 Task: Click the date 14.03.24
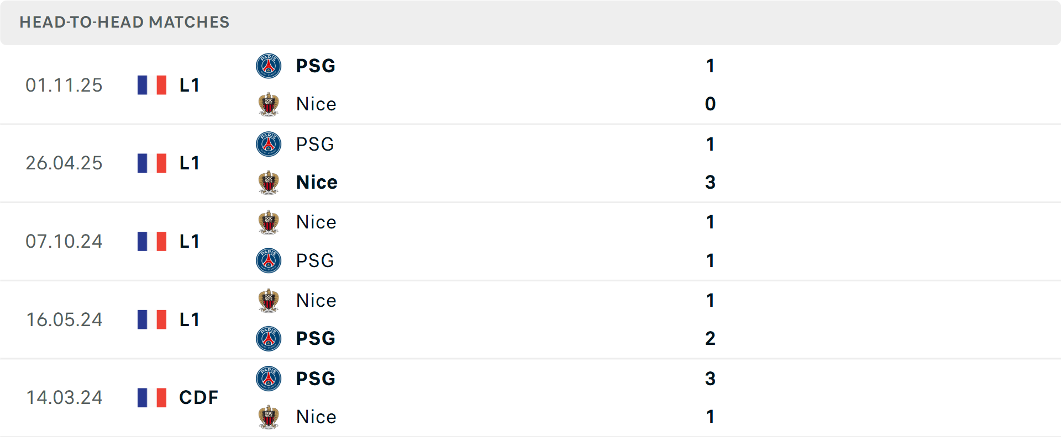click(x=64, y=397)
